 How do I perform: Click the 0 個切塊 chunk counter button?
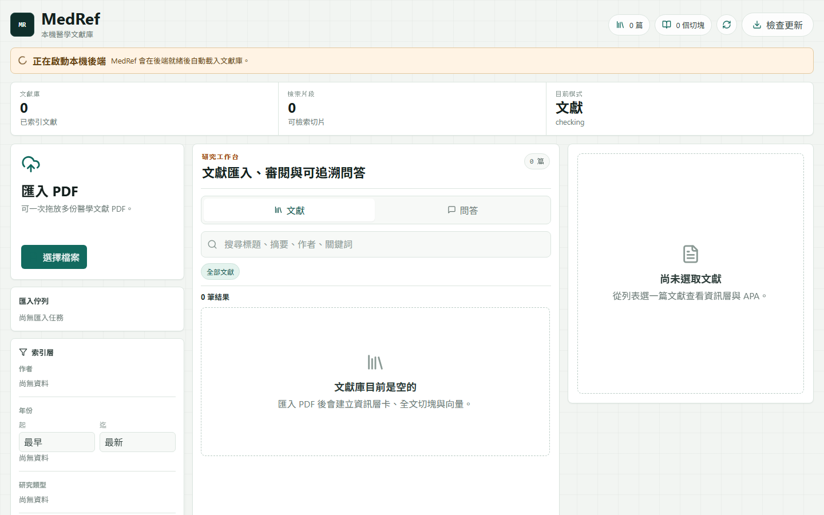683,25
